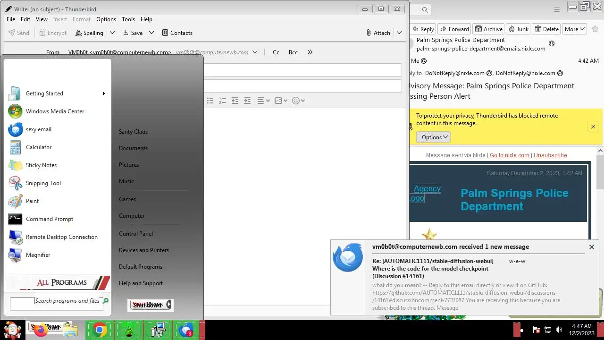Open the More actions dropdown

tap(574, 29)
